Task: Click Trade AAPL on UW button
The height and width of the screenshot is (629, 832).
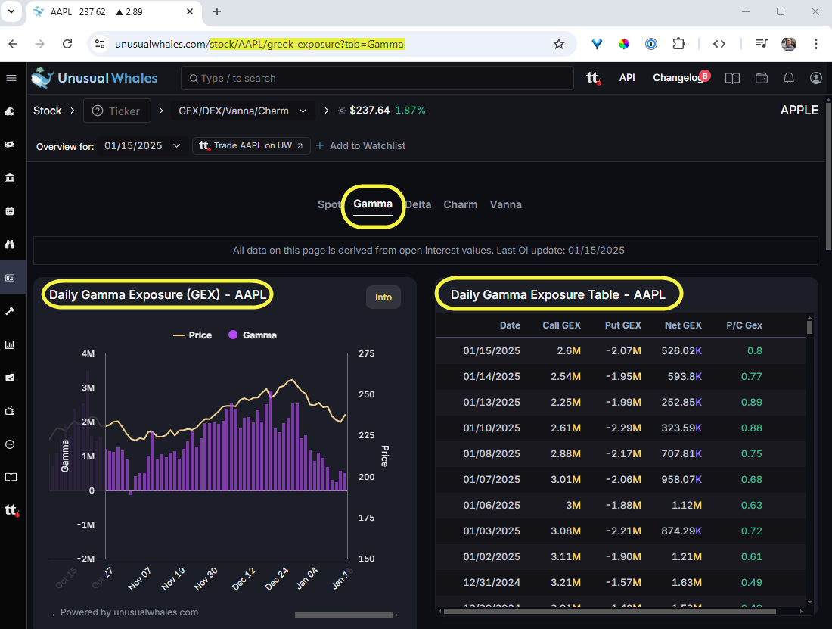Action: tap(251, 145)
